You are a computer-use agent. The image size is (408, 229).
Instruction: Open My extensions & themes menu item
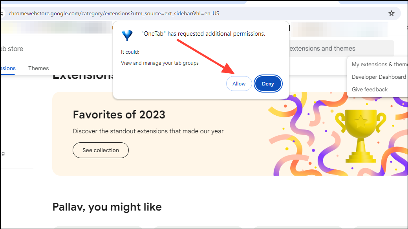tap(380, 64)
